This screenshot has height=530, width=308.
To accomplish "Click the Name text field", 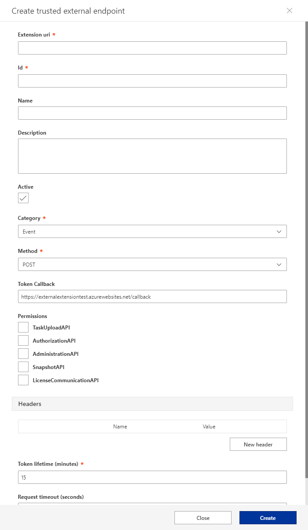I will (152, 113).
